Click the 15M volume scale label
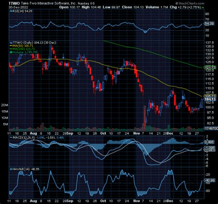Viewport: 218px width, 204px height. (5, 111)
